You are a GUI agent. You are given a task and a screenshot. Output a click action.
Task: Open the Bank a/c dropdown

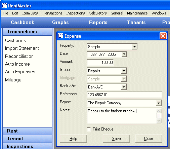124,87
